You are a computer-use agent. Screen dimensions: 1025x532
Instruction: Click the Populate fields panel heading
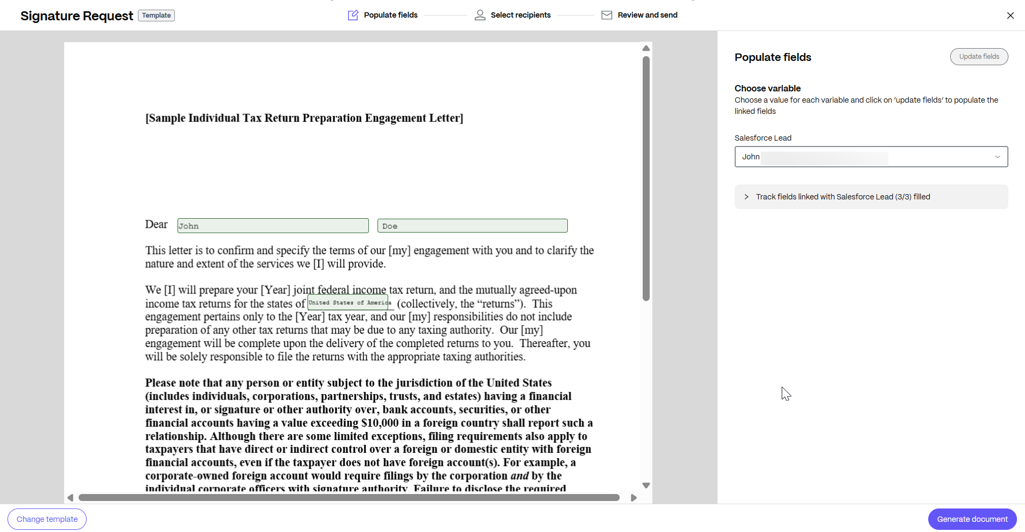click(773, 57)
